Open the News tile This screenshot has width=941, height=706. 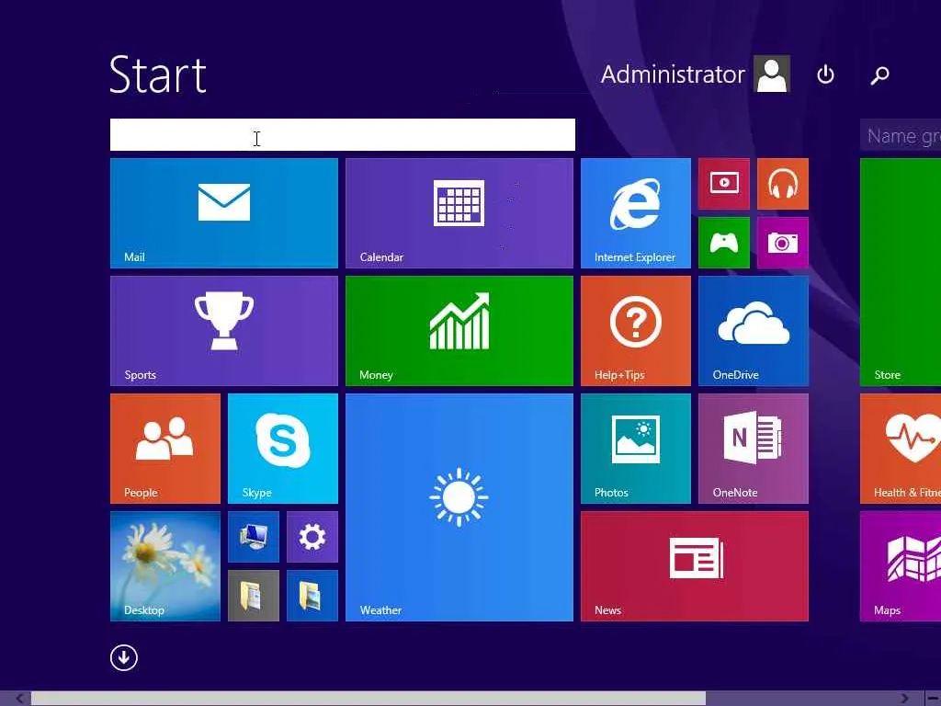(695, 566)
